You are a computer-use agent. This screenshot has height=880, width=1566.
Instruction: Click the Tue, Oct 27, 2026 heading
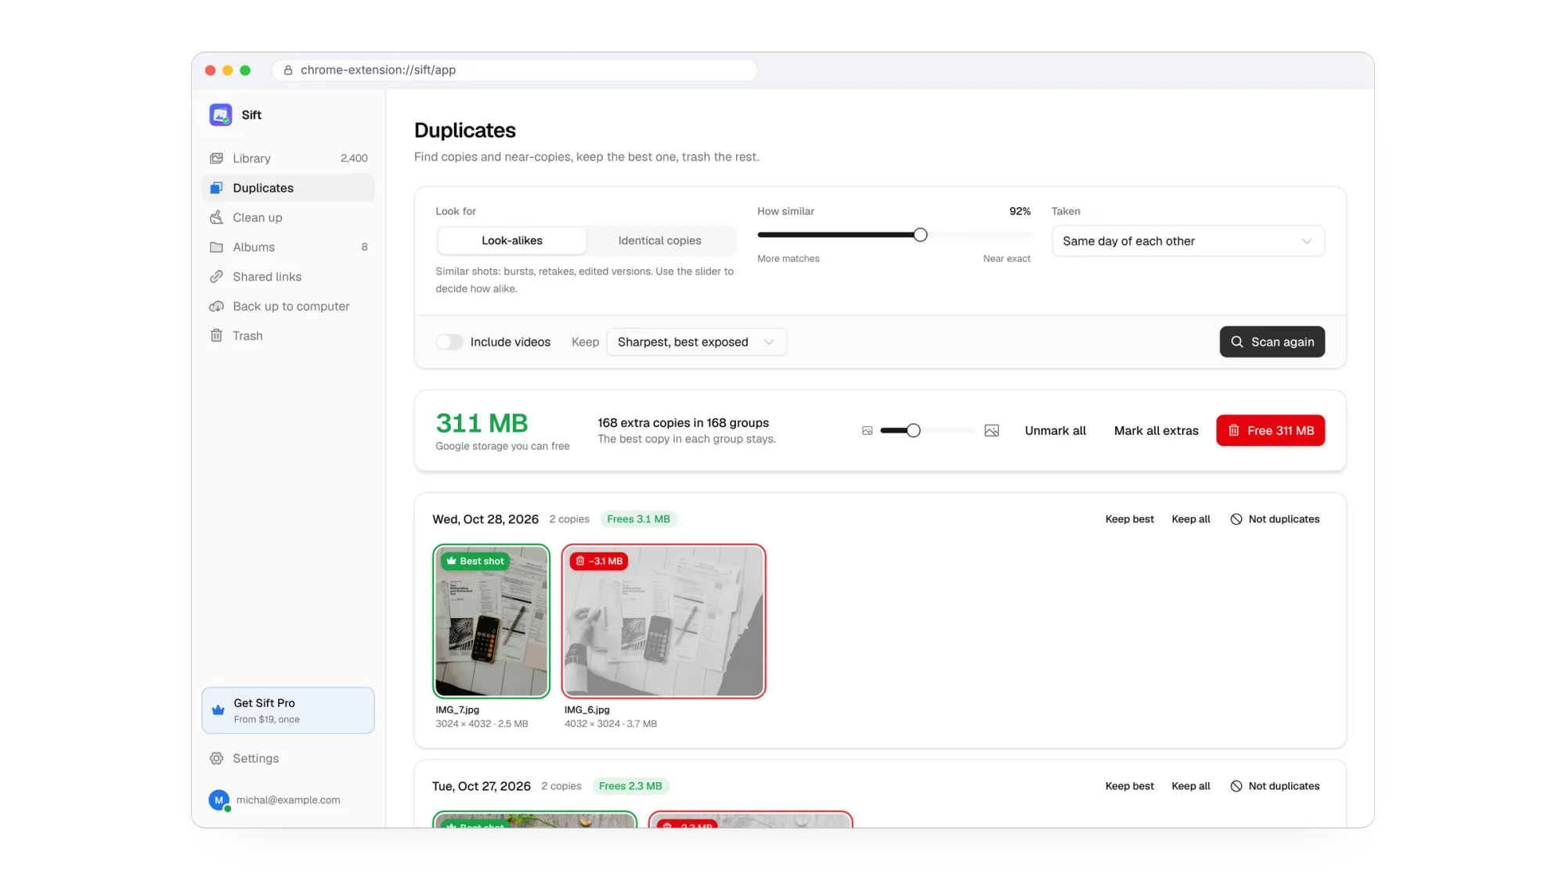click(482, 786)
